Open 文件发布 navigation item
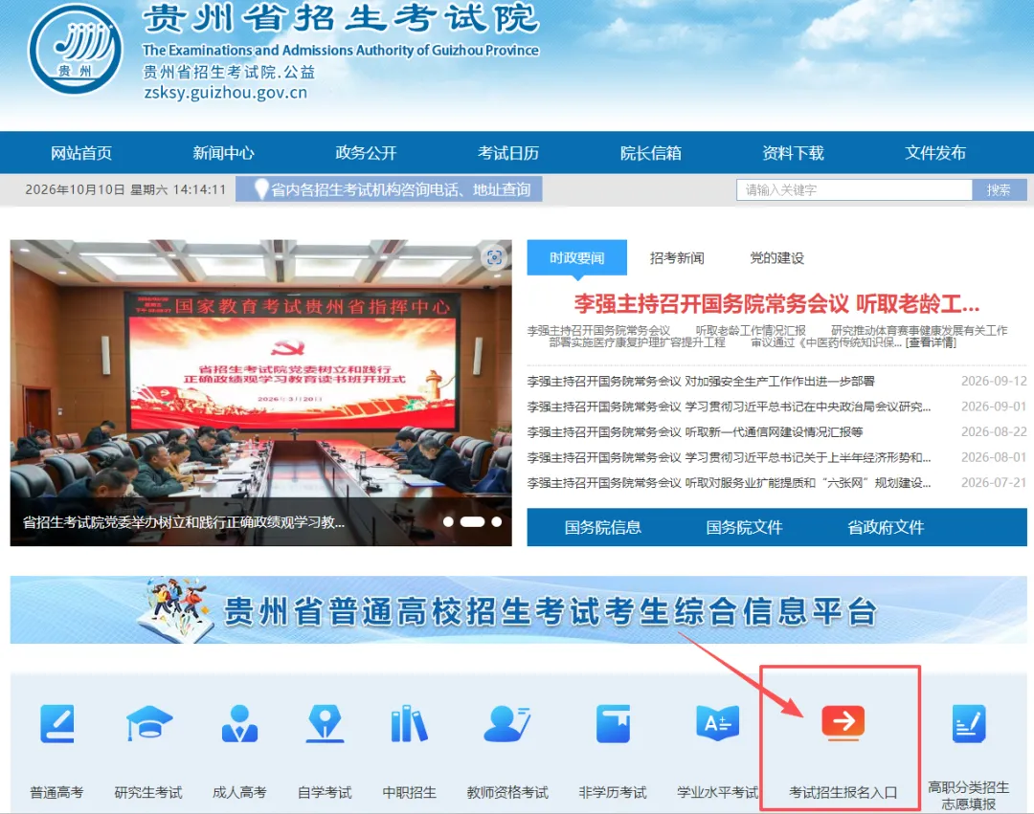The width and height of the screenshot is (1034, 814). tap(935, 153)
